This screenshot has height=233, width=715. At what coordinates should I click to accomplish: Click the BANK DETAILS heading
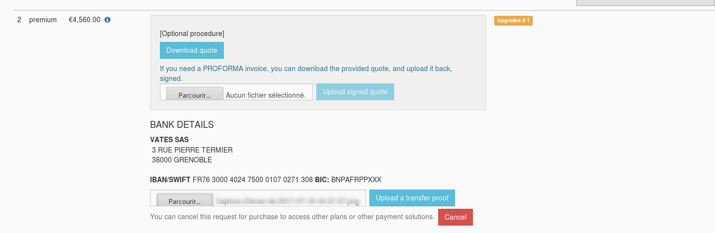(x=182, y=125)
